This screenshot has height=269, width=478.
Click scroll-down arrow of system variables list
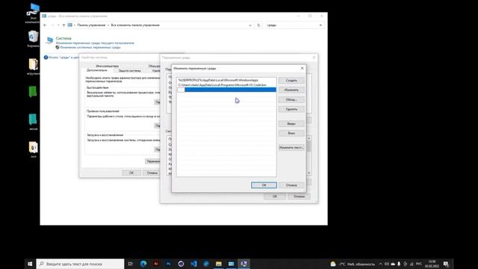pos(308,173)
